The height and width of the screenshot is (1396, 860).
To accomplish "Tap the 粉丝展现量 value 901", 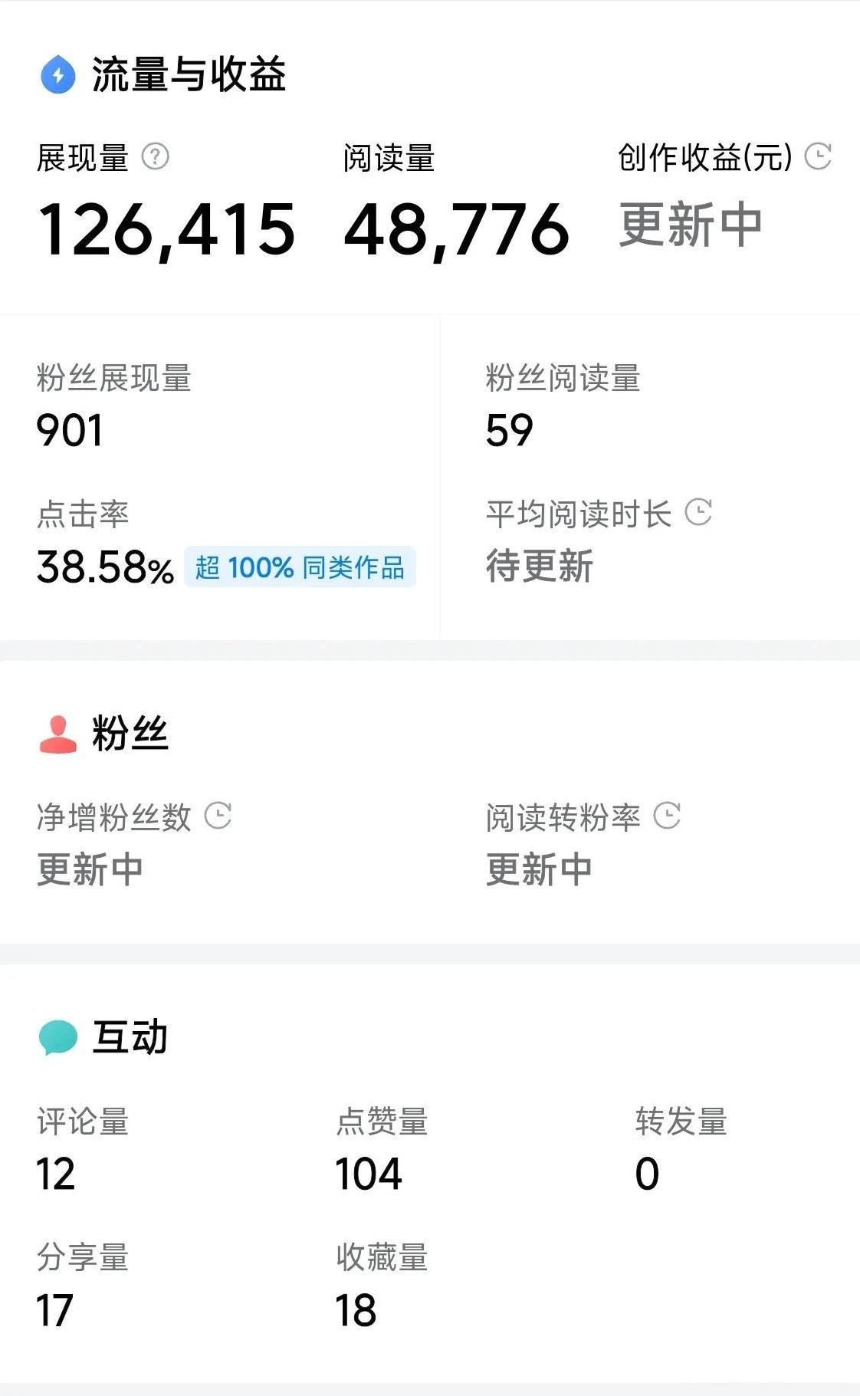I will (x=70, y=430).
